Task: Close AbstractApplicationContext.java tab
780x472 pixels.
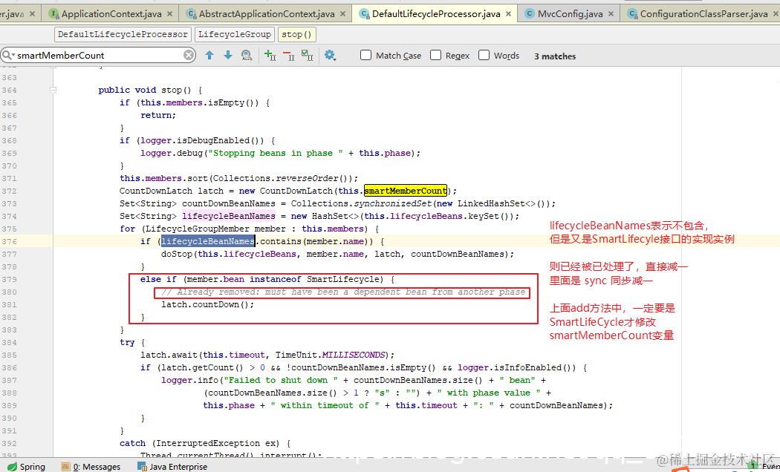Action: (x=342, y=14)
